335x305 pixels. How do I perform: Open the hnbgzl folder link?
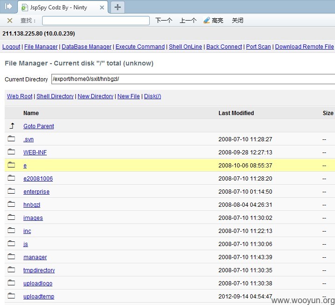point(32,205)
